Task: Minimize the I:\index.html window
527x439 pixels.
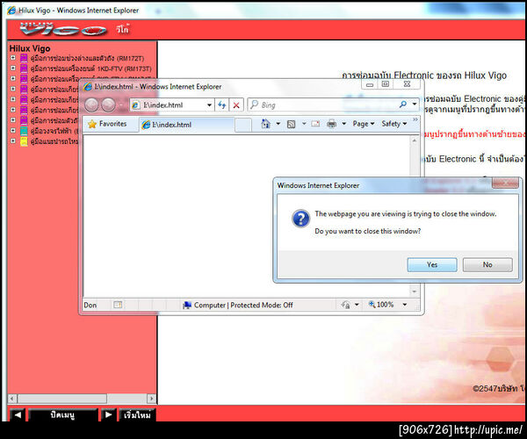Action: click(370, 84)
